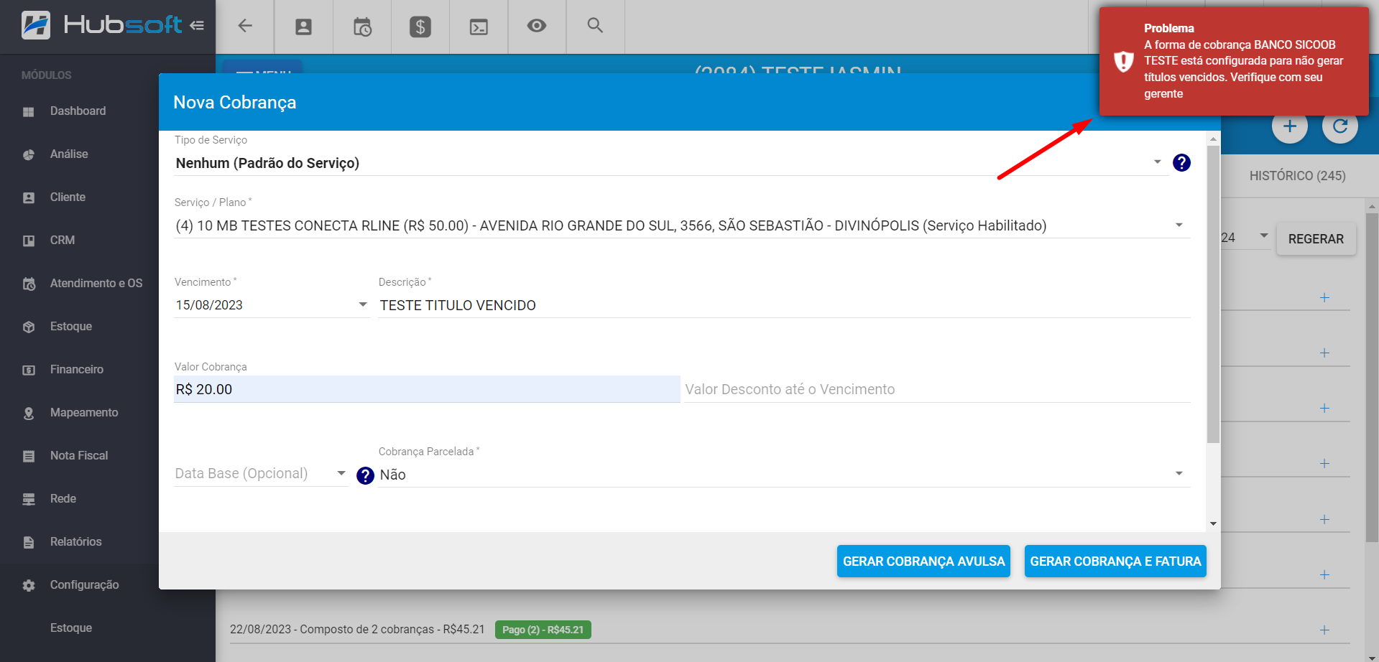1379x662 pixels.
Task: Open the client profile icon in toolbar
Action: (304, 27)
